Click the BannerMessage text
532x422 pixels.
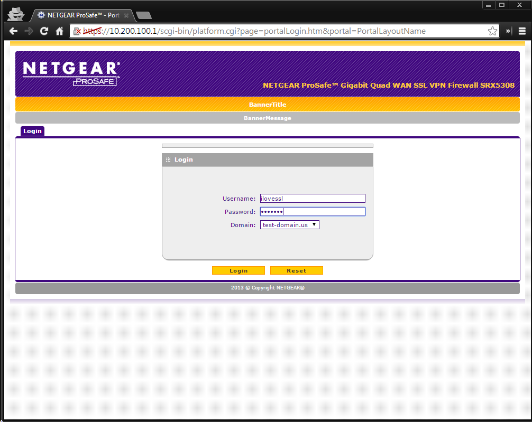[x=268, y=118]
